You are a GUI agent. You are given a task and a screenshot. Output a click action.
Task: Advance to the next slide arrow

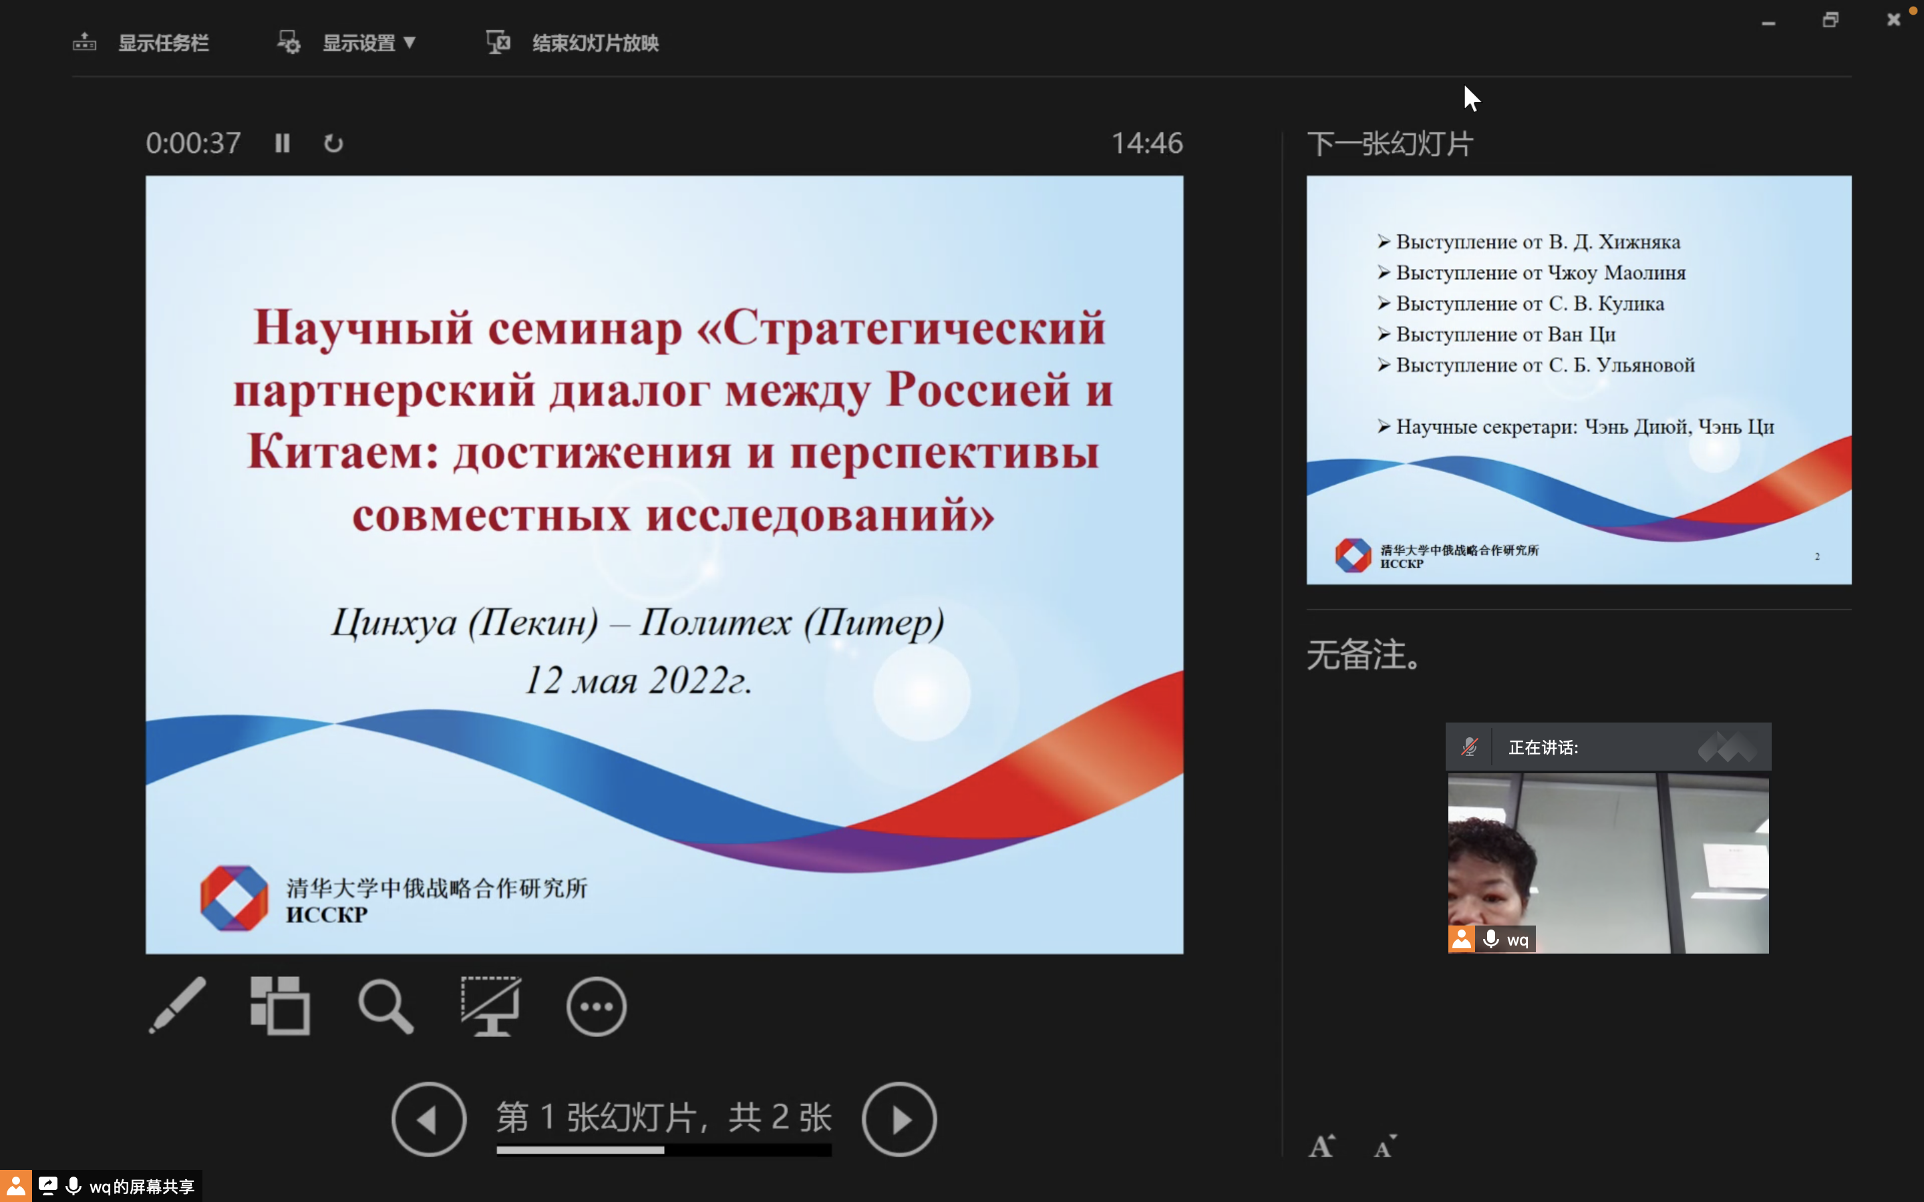[x=899, y=1119]
